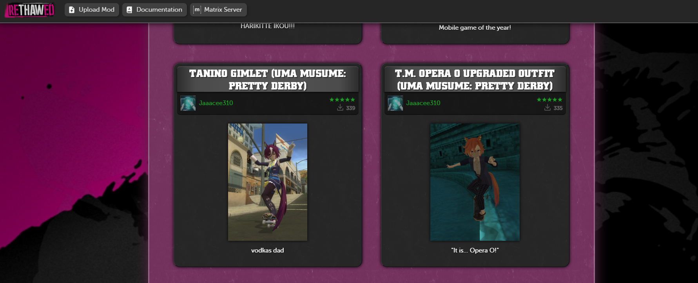
Task: Click the ReThawed site logo
Action: pos(30,10)
